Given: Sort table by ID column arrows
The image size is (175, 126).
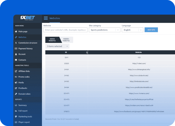Looking at the screenshot, I should tap(87, 52).
